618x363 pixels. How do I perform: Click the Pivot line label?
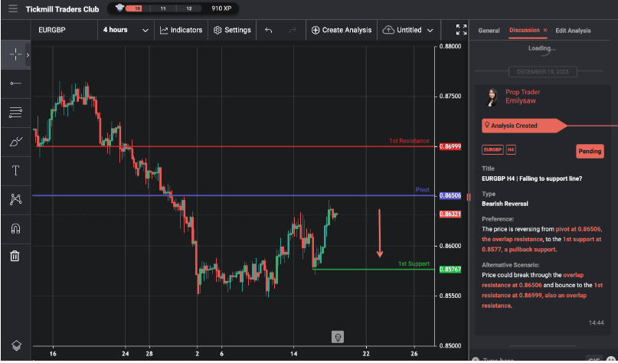coord(422,190)
